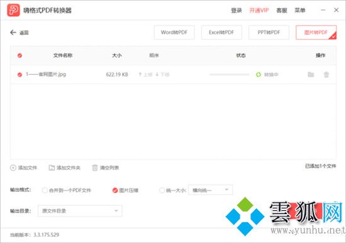The width and height of the screenshot is (346, 243).
Task: Click the 清空列表 button label
Action: 109,167
